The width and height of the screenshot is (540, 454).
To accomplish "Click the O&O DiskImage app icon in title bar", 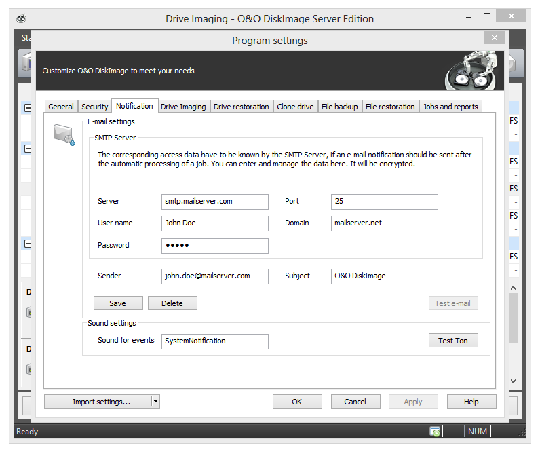I will click(x=21, y=18).
